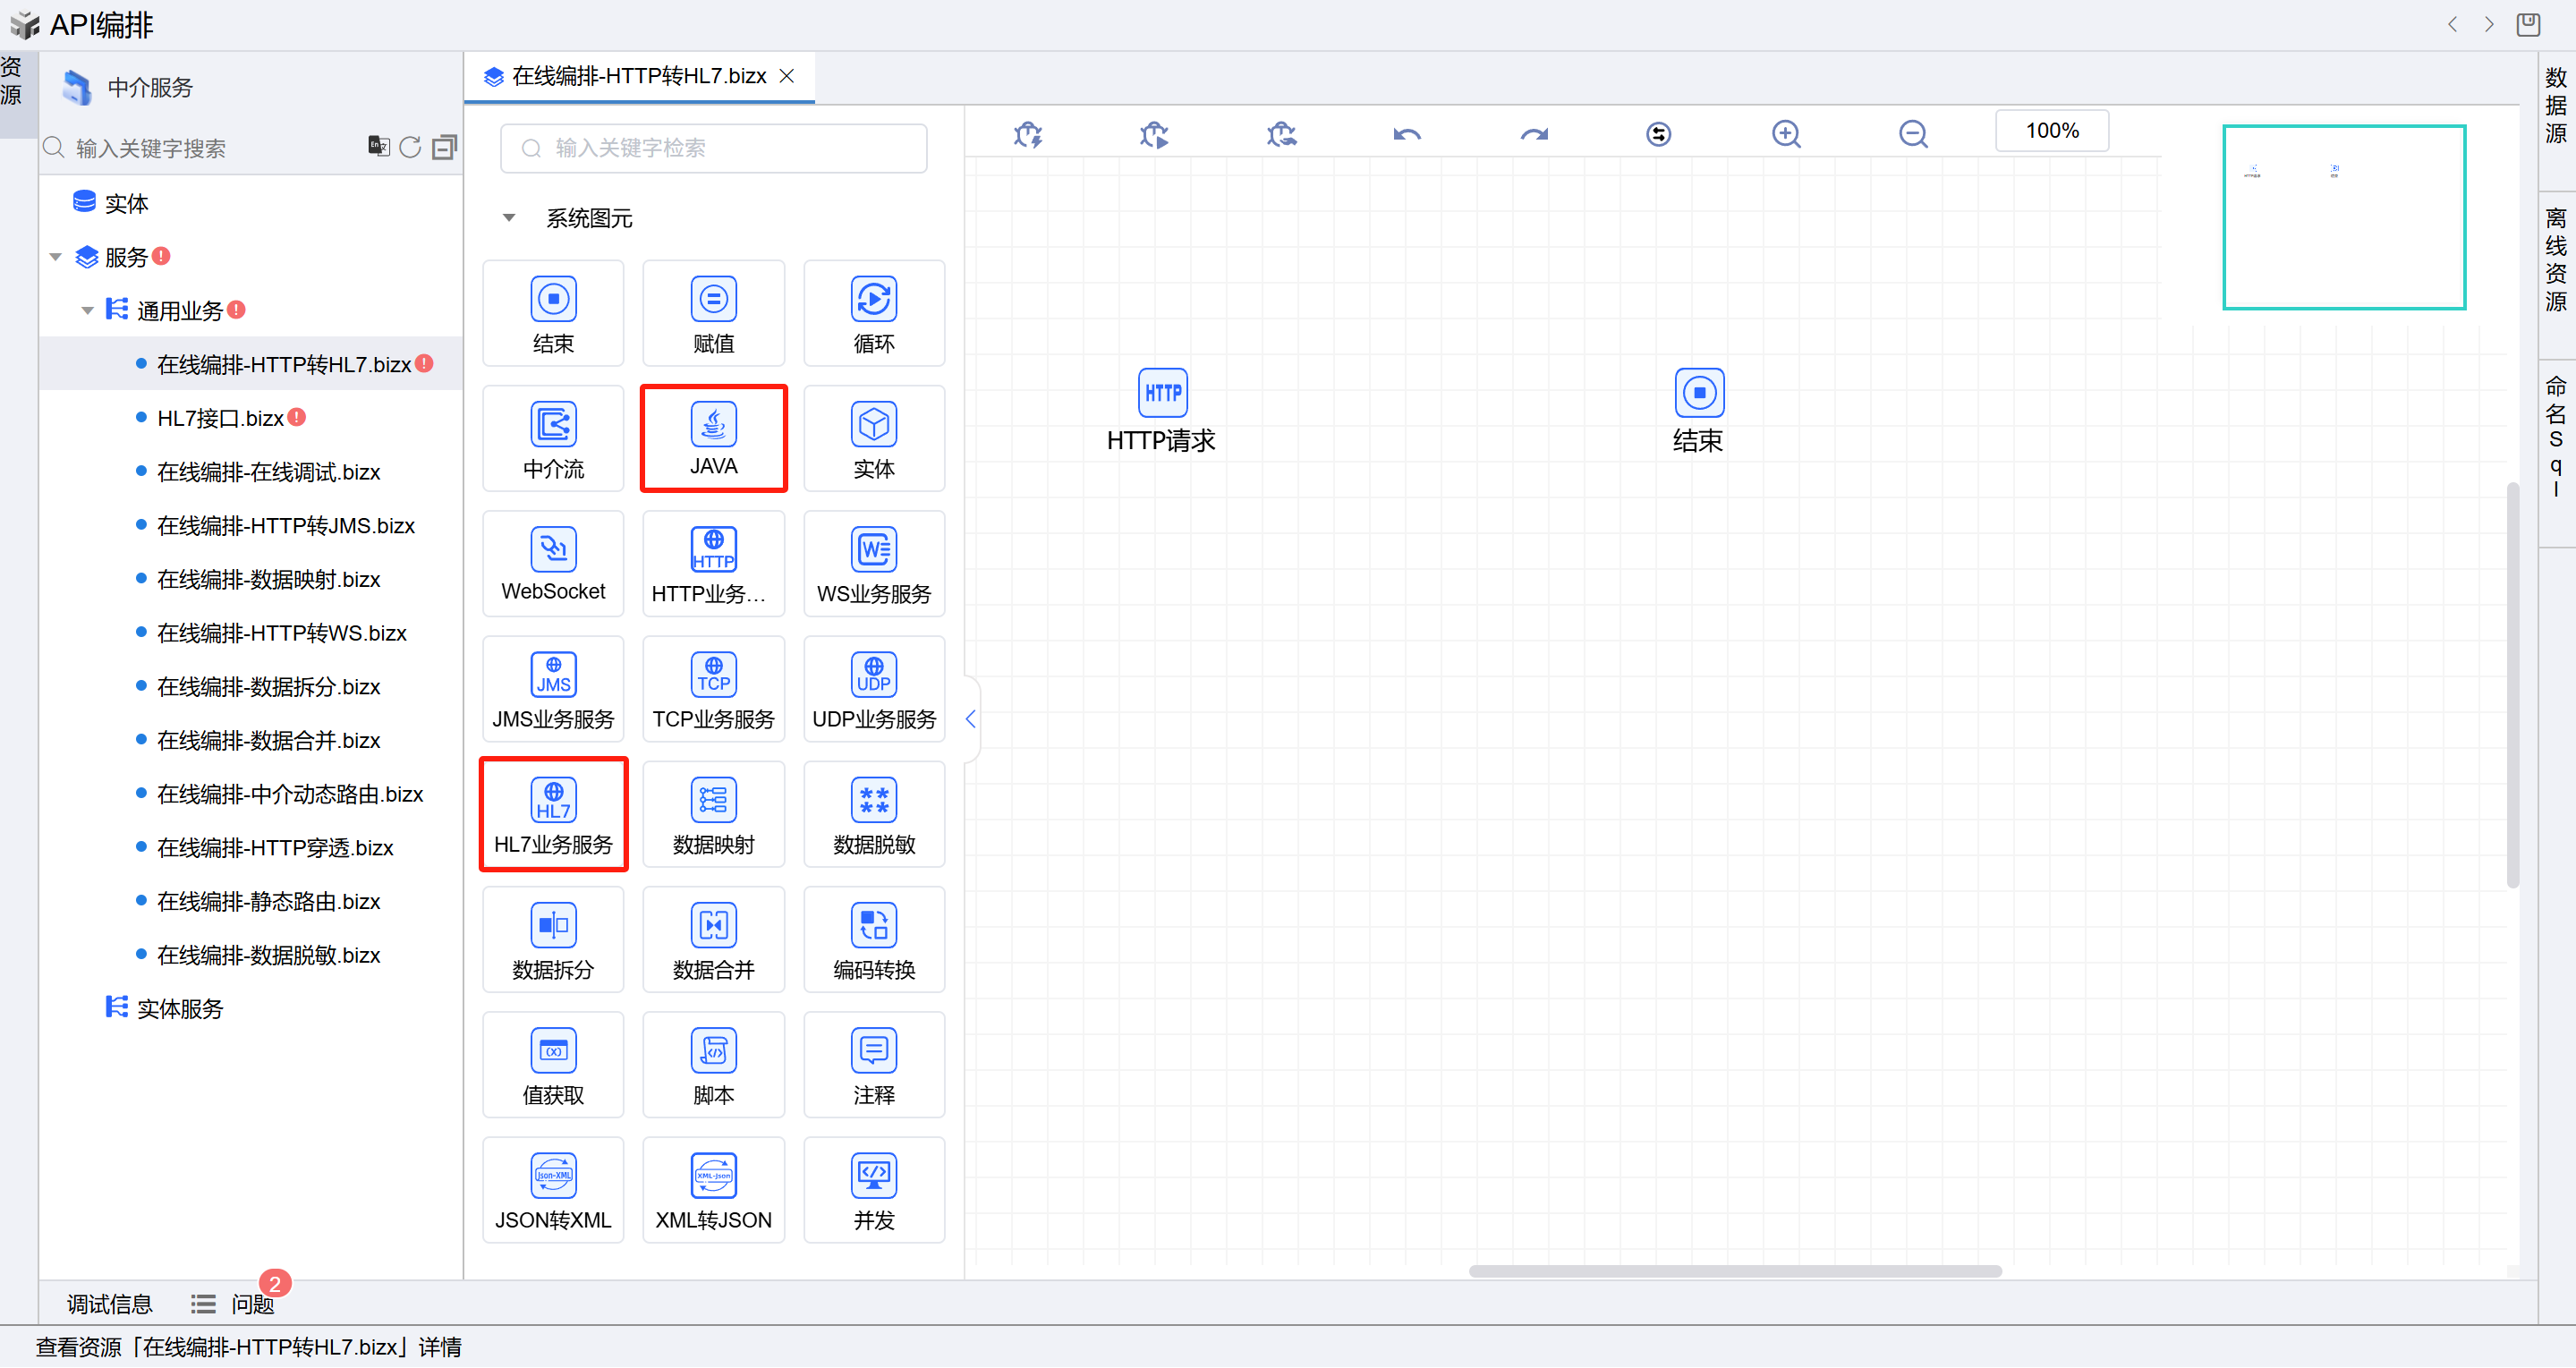2576x1368 pixels.
Task: Select the JSON转XML component
Action: [553, 1190]
